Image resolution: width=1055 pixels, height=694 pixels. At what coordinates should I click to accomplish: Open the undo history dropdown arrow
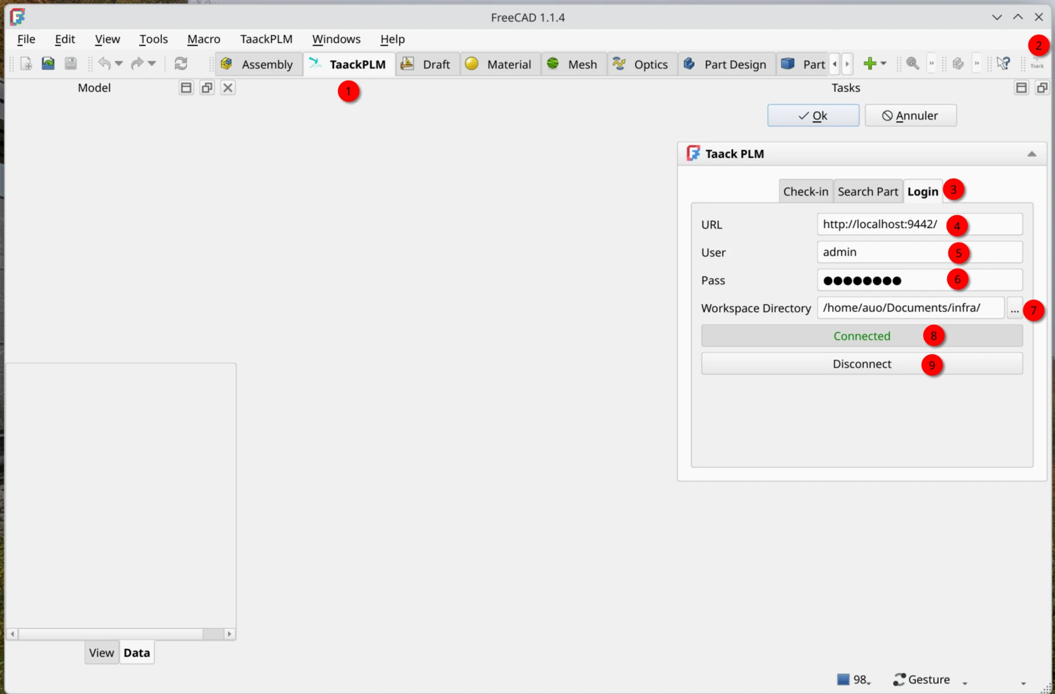pyautogui.click(x=119, y=63)
